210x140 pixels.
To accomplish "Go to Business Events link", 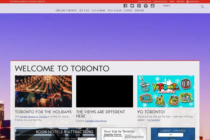I will pos(145,2).
